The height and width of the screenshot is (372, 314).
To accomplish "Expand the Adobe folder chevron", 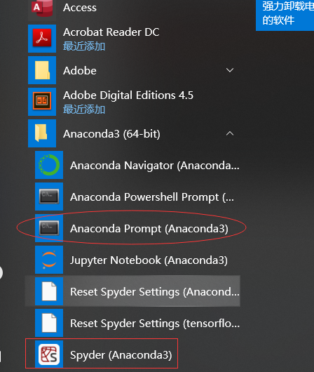I will point(230,70).
